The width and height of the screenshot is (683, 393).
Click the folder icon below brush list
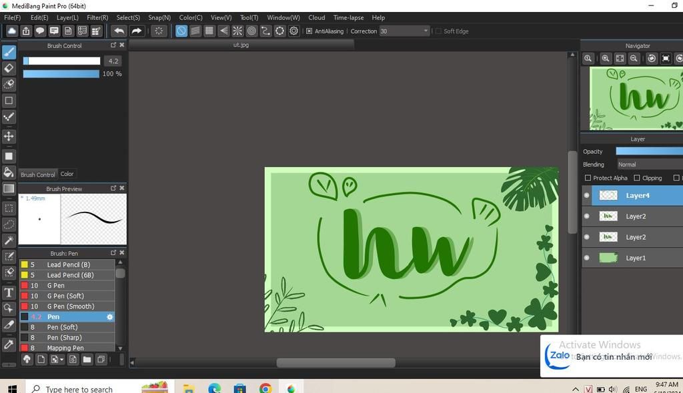click(x=87, y=360)
